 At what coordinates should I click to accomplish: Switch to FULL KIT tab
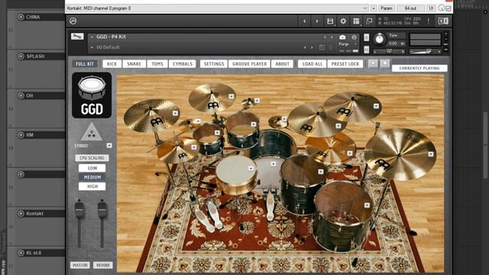coord(85,64)
